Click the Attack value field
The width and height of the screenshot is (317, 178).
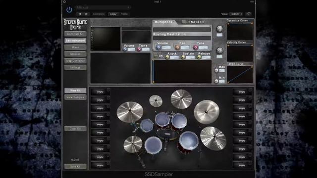click(174, 57)
